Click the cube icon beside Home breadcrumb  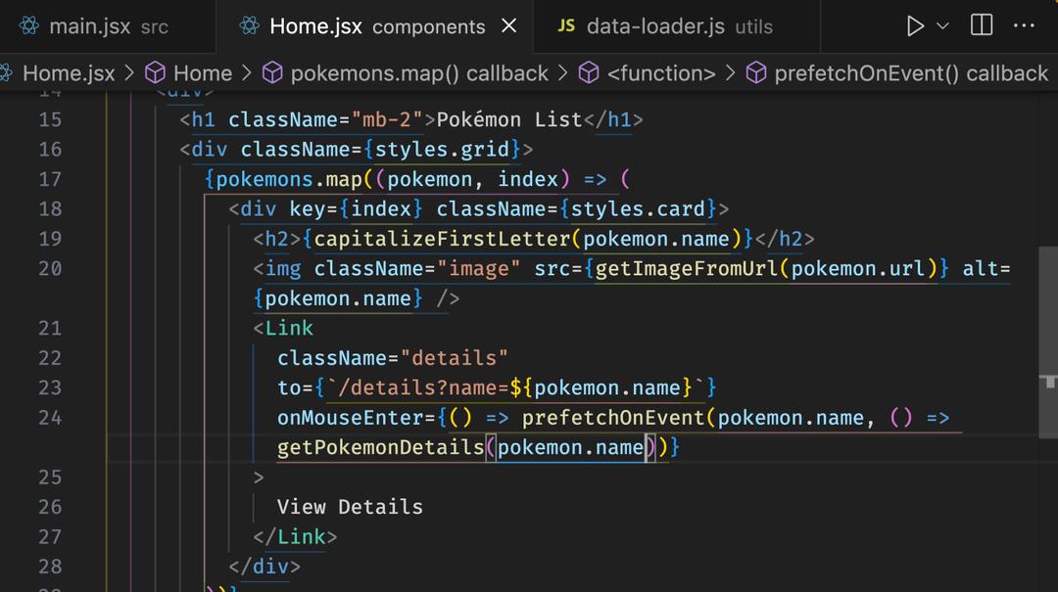(155, 72)
